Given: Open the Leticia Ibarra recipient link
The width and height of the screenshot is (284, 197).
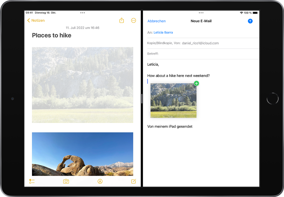Looking at the screenshot, I should (x=163, y=32).
